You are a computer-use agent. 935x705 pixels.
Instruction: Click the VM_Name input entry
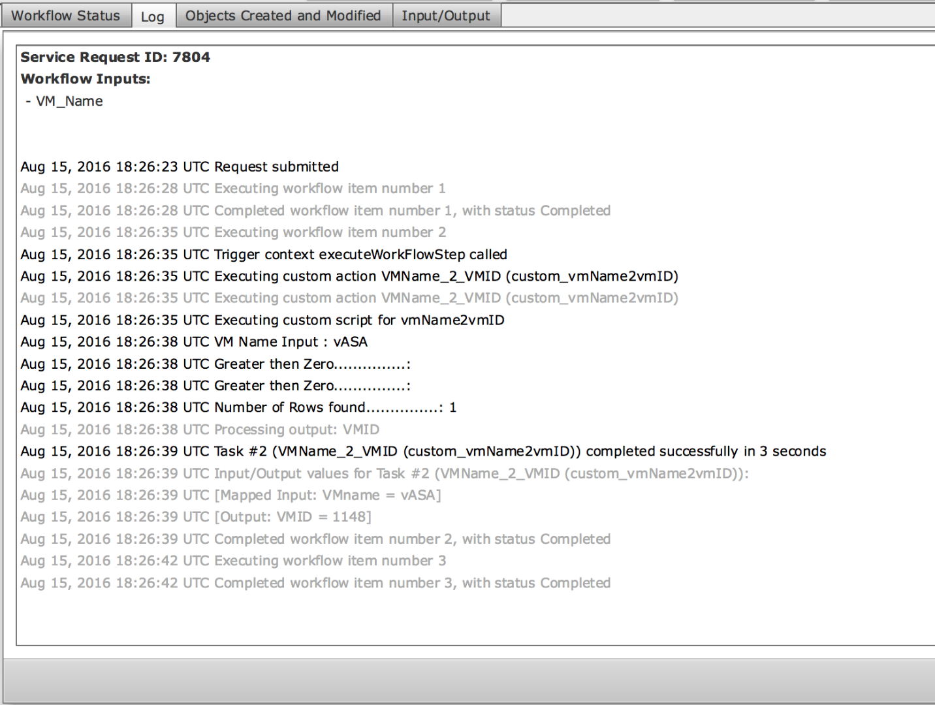tap(64, 101)
